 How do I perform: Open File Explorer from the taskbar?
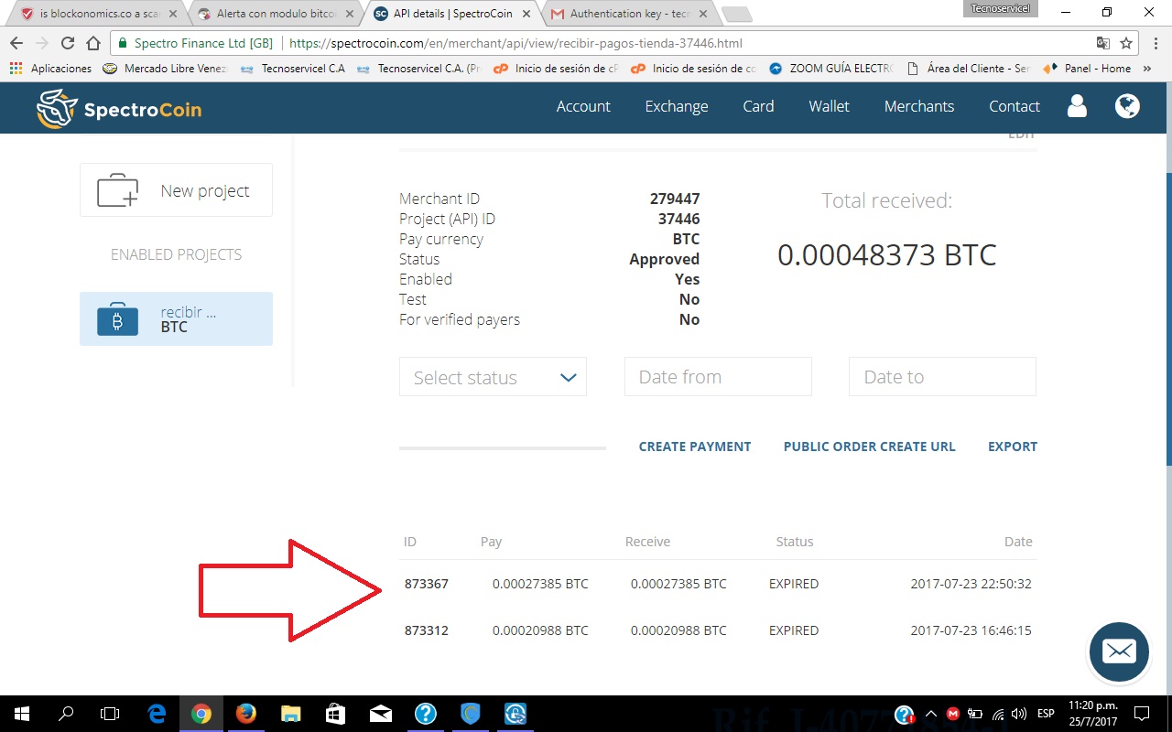(x=290, y=714)
